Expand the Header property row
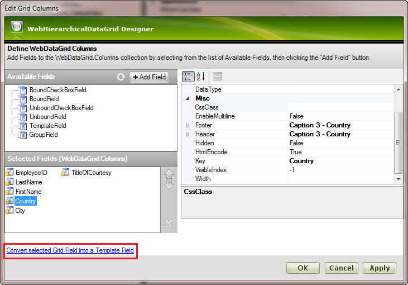 click(x=188, y=134)
